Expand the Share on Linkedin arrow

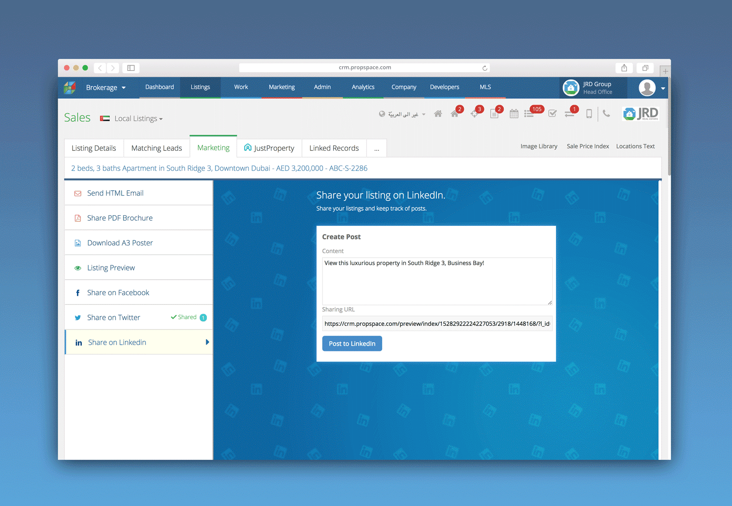tap(207, 342)
